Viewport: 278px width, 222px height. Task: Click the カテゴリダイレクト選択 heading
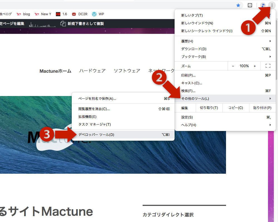point(168,215)
